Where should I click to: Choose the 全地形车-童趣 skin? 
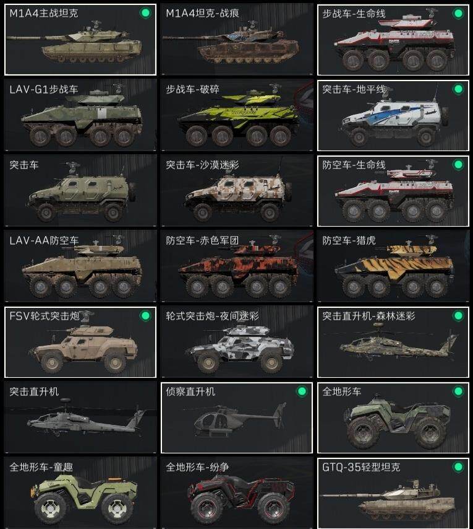pyautogui.click(x=80, y=493)
